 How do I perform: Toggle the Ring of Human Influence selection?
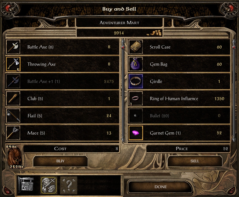[179, 98]
